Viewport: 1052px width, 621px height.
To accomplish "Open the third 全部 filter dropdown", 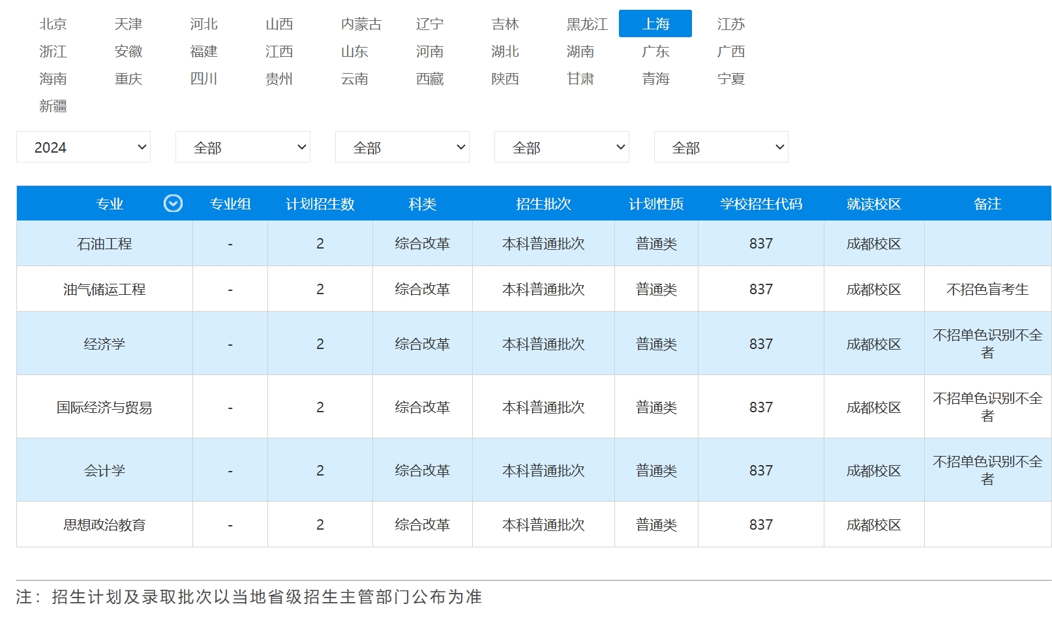I will pos(402,147).
